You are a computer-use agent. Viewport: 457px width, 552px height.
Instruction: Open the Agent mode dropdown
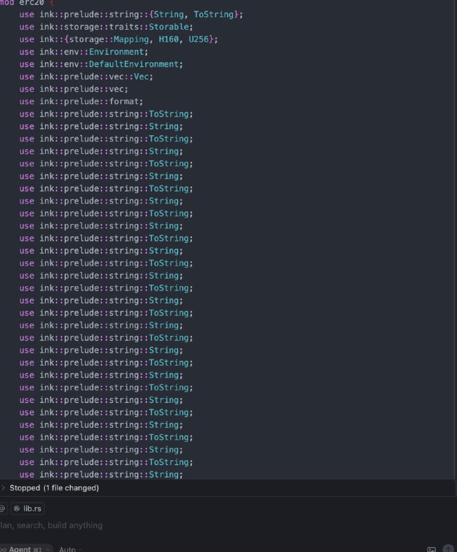click(x=26, y=549)
